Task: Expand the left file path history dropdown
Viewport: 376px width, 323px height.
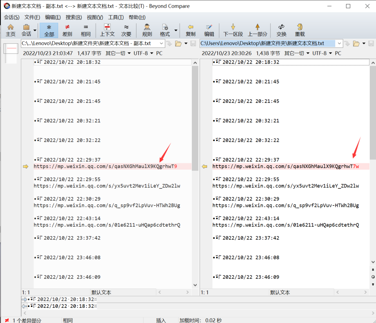Action: (x=162, y=43)
